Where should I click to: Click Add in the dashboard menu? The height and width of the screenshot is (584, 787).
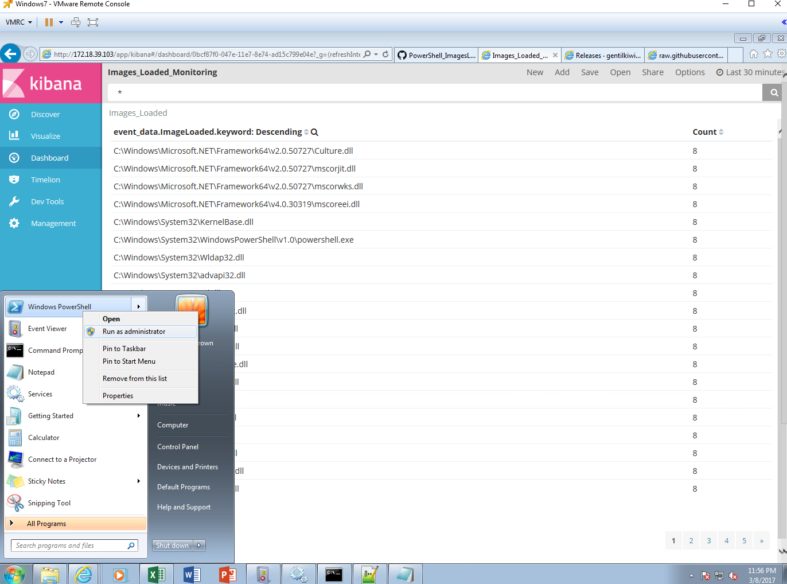(x=562, y=72)
